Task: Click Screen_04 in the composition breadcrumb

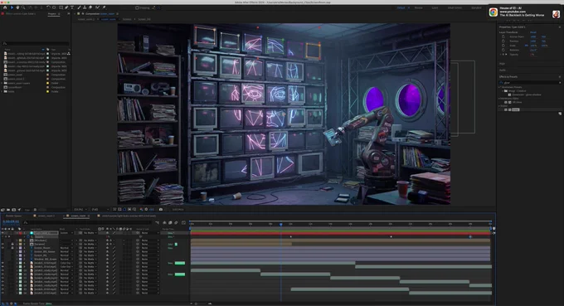Action: point(144,19)
